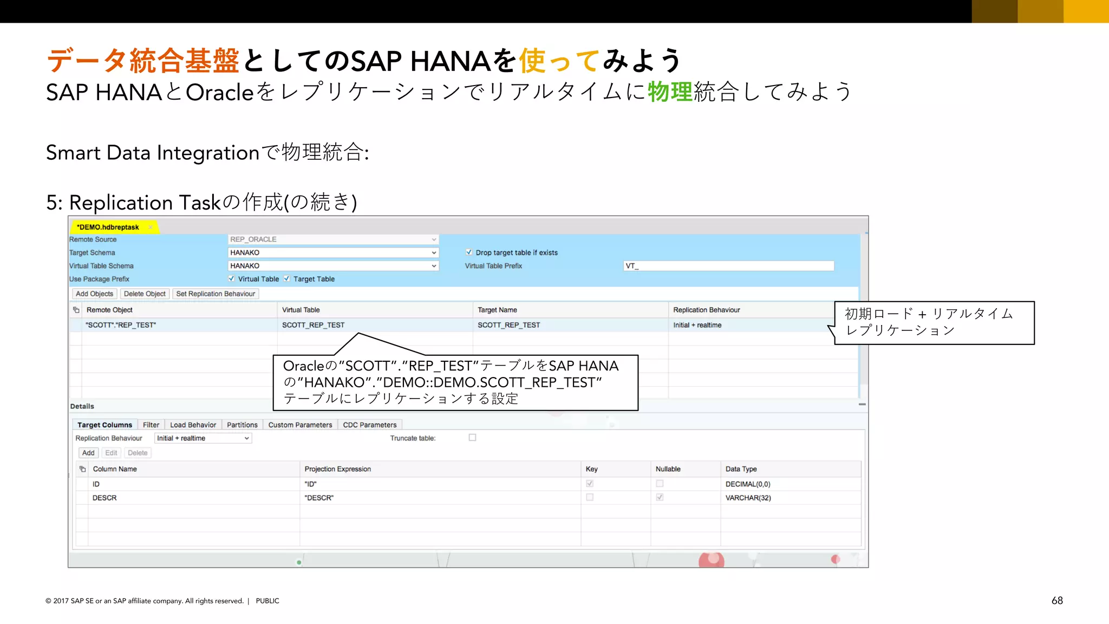
Task: Toggle the Target Table package prefix checkbox
Action: [x=287, y=279]
